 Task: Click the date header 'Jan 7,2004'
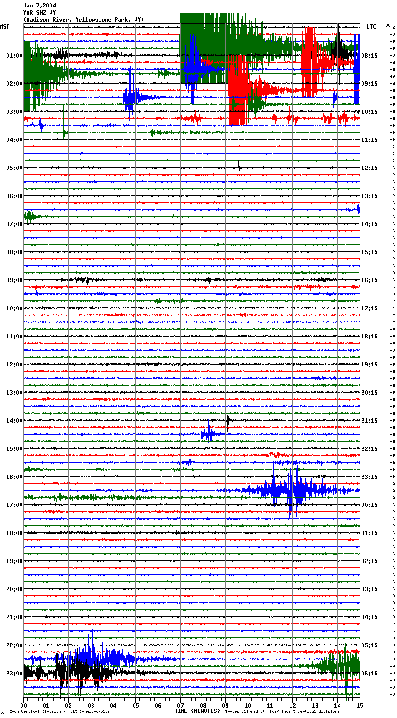(40, 6)
